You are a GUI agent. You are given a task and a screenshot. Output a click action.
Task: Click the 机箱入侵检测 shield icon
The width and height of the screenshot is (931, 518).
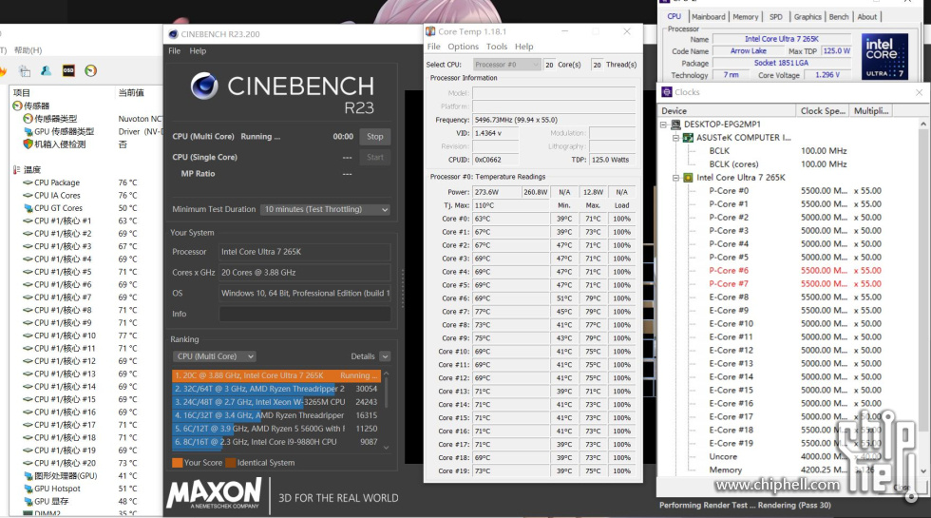[28, 144]
